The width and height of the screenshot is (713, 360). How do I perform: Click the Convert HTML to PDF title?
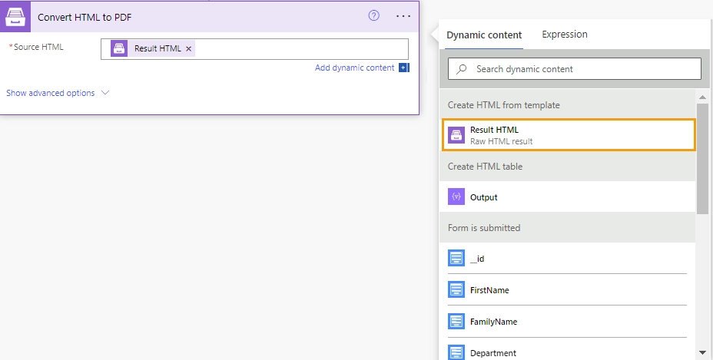click(x=85, y=18)
